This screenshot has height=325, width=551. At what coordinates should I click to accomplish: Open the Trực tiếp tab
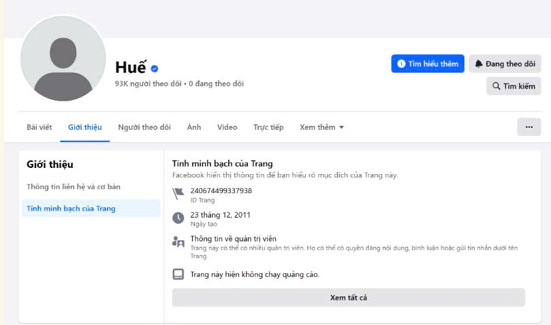pos(268,127)
